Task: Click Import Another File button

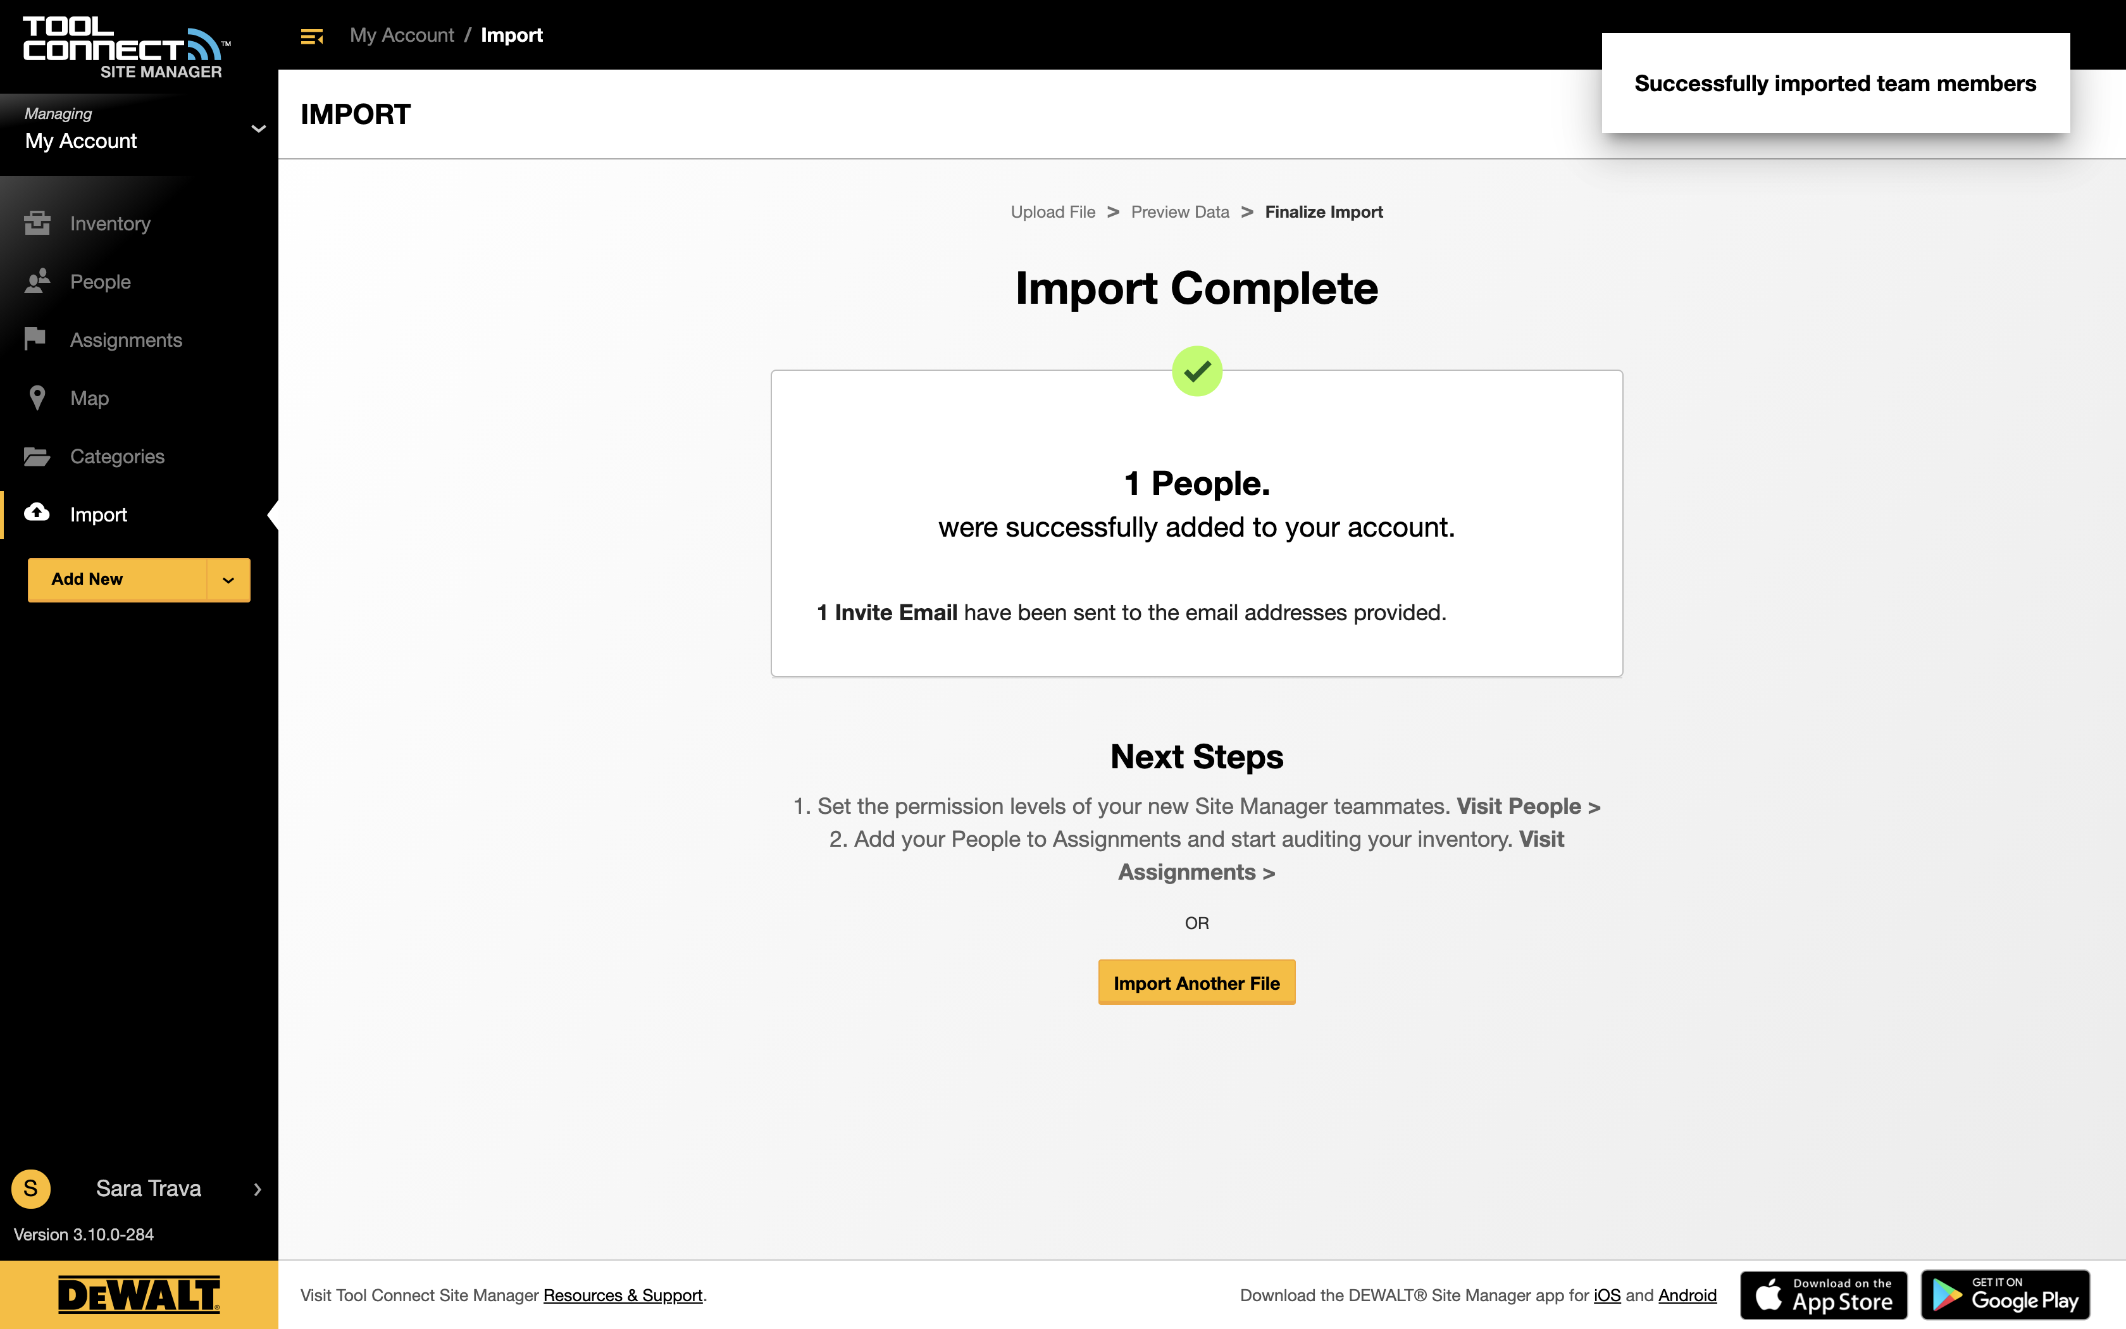Action: 1197,983
